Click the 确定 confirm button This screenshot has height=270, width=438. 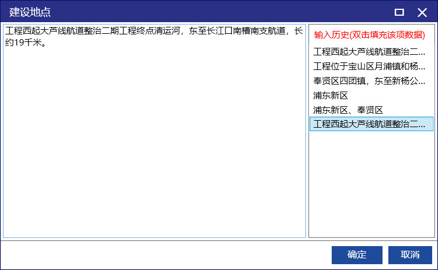coord(357,255)
